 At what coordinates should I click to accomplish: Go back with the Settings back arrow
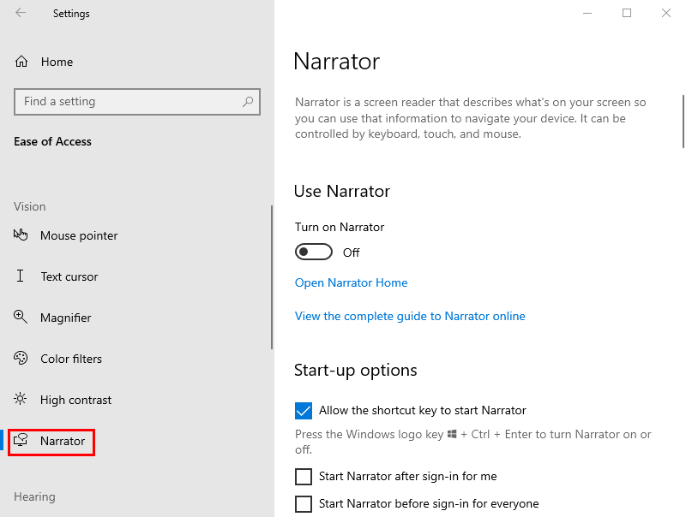click(21, 13)
